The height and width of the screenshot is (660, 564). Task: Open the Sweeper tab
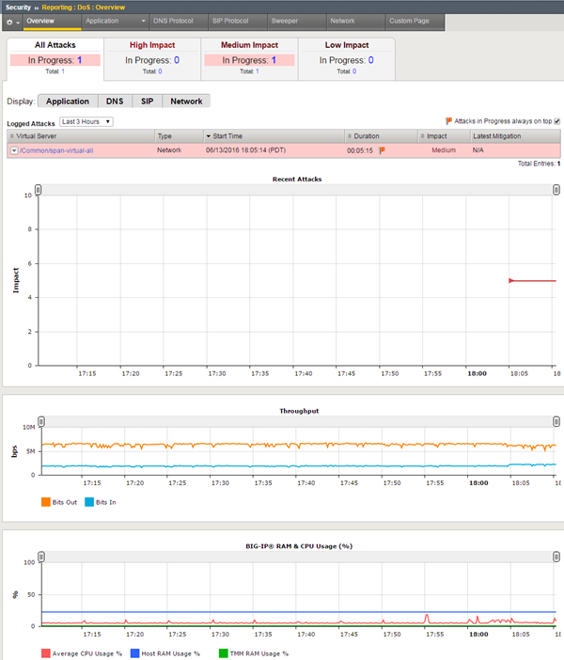click(x=284, y=20)
